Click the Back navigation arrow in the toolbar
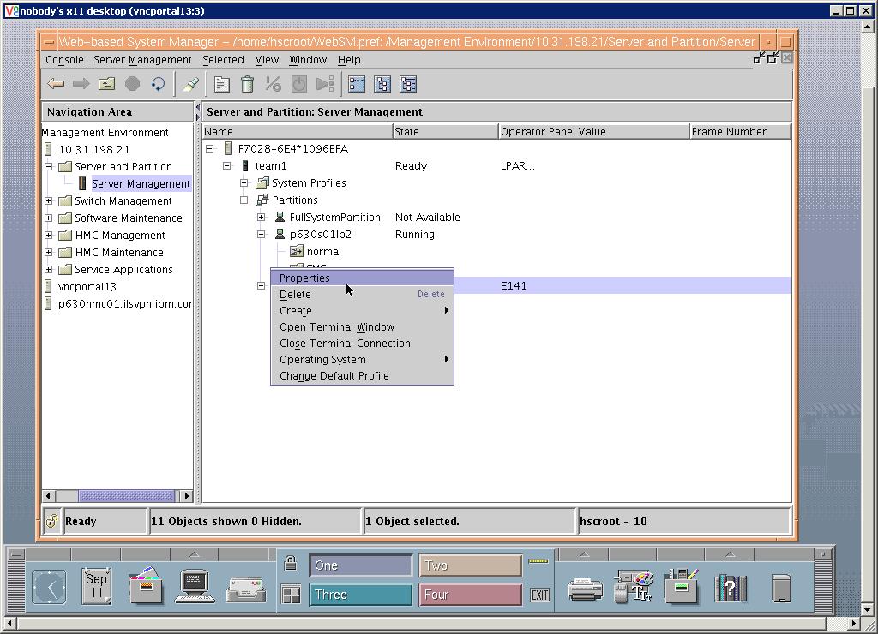The image size is (878, 634). [x=55, y=83]
